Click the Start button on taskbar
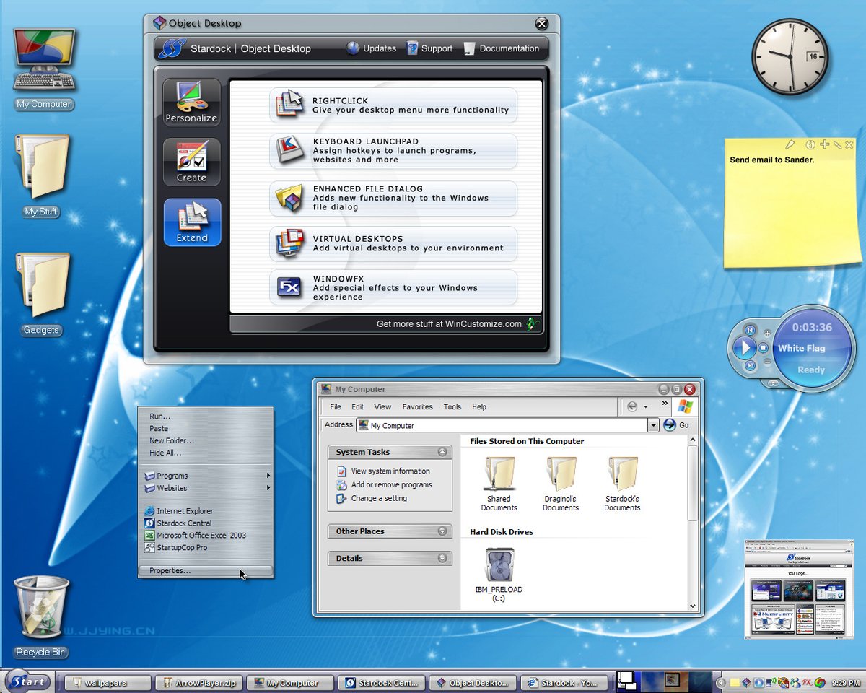The image size is (866, 693). pos(28,681)
